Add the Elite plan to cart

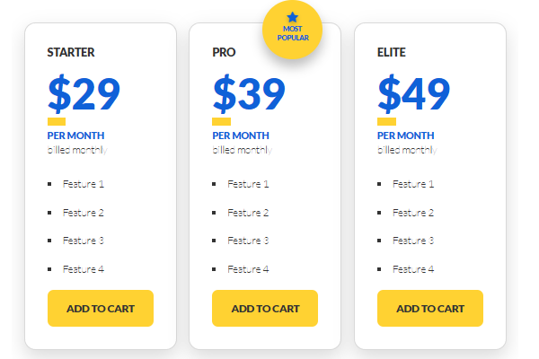click(430, 308)
